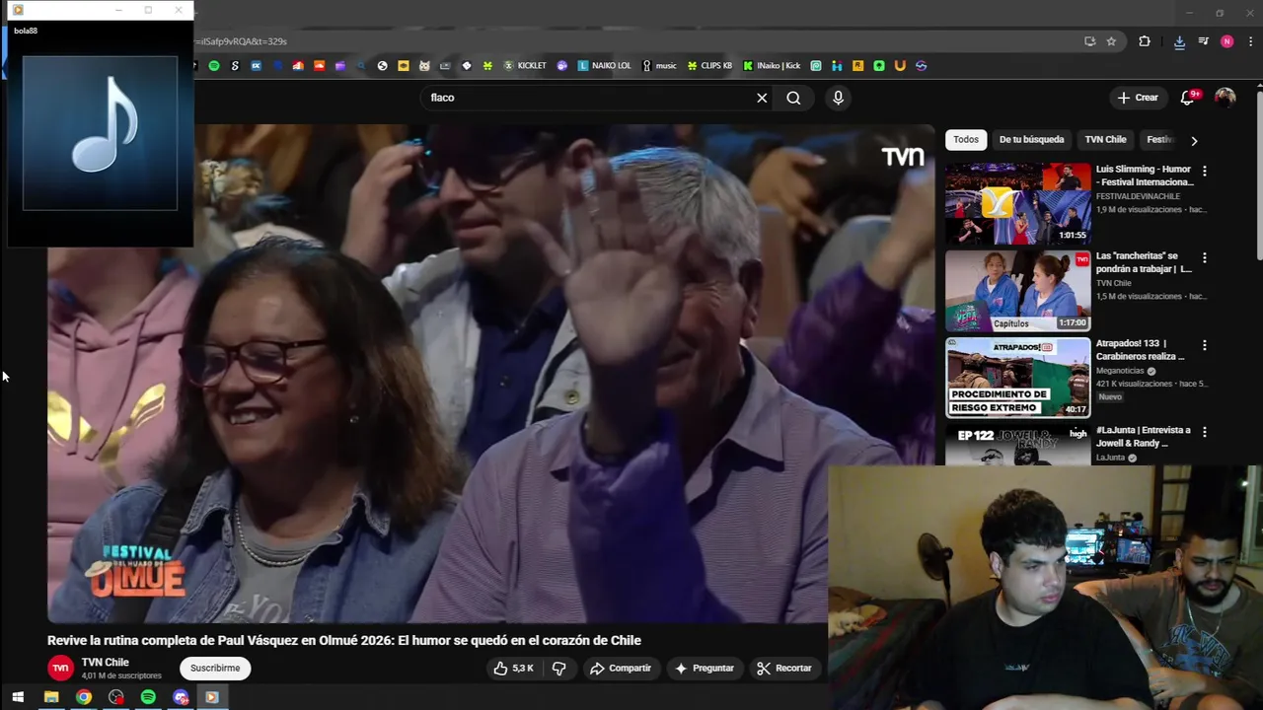Open YouTube notifications bell
The width and height of the screenshot is (1263, 710).
1188,98
